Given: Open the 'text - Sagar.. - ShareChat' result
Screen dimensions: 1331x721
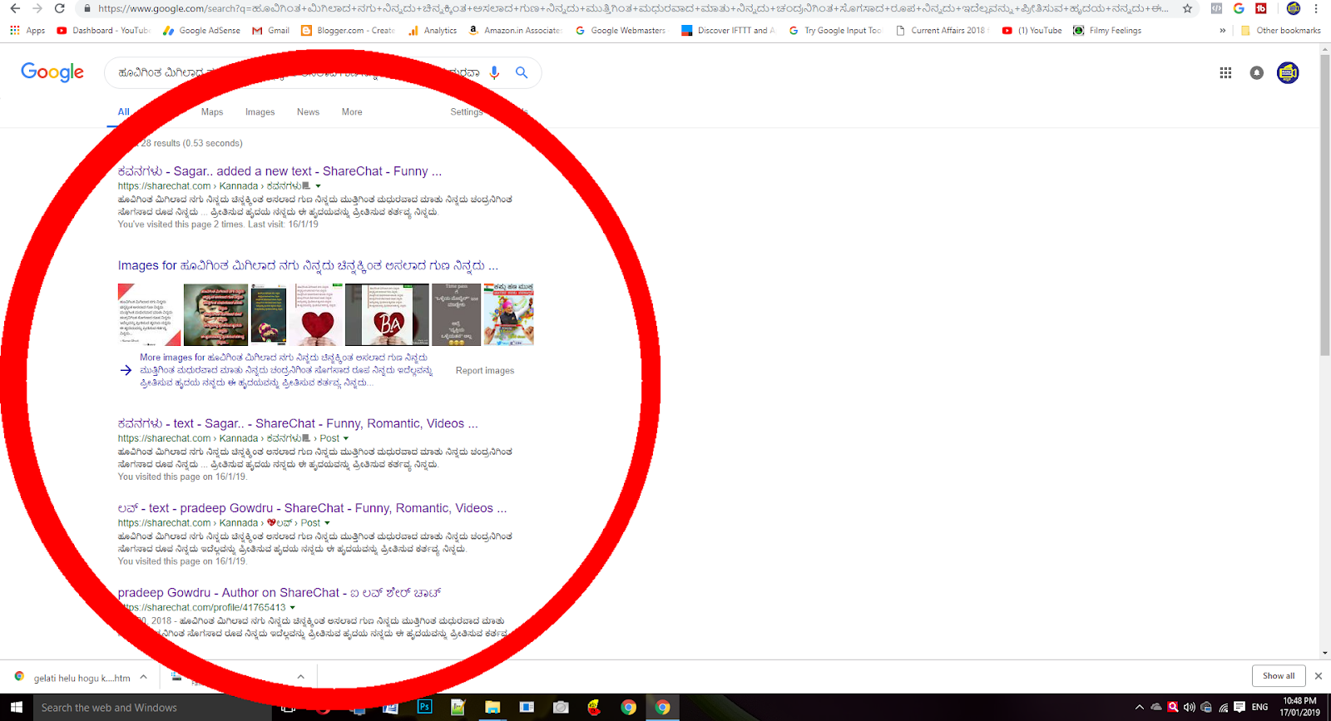Looking at the screenshot, I should pos(298,424).
